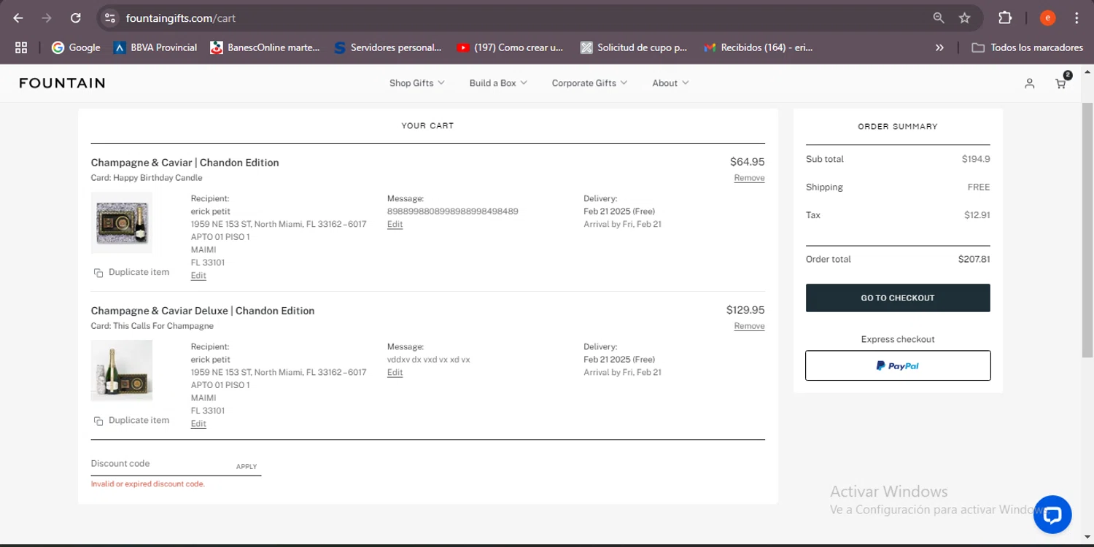Expand About menu
1094x547 pixels.
pyautogui.click(x=670, y=83)
